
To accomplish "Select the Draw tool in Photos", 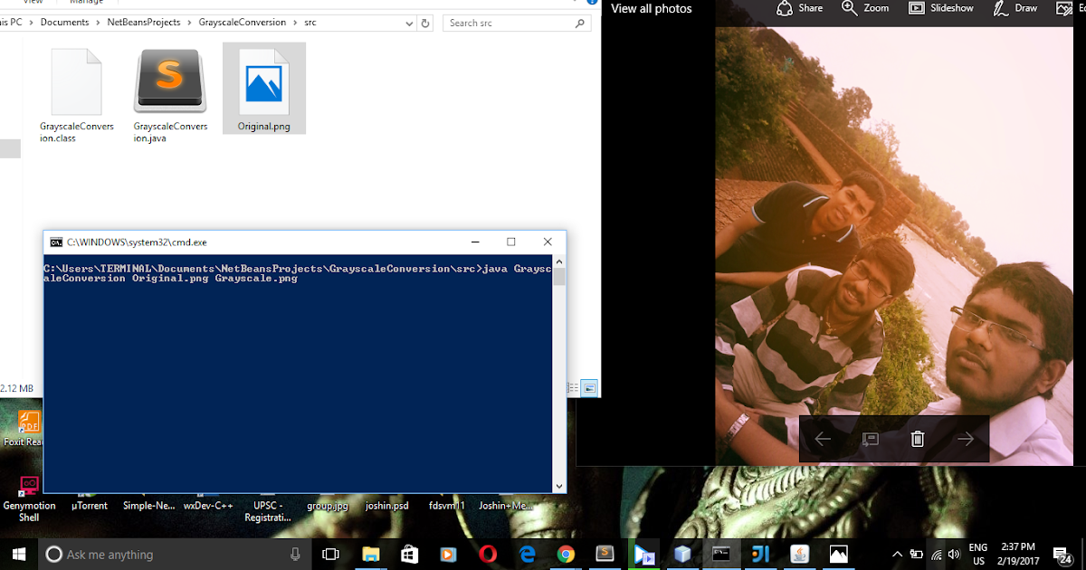I will tap(1015, 8).
